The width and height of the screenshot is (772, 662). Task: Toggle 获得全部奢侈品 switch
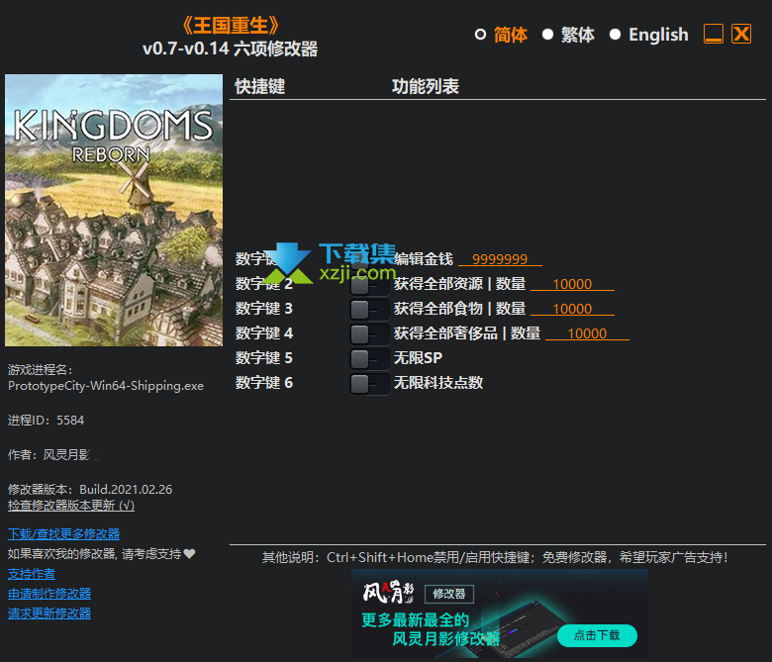click(x=369, y=334)
